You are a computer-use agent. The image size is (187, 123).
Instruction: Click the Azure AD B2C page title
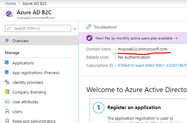click(34, 12)
